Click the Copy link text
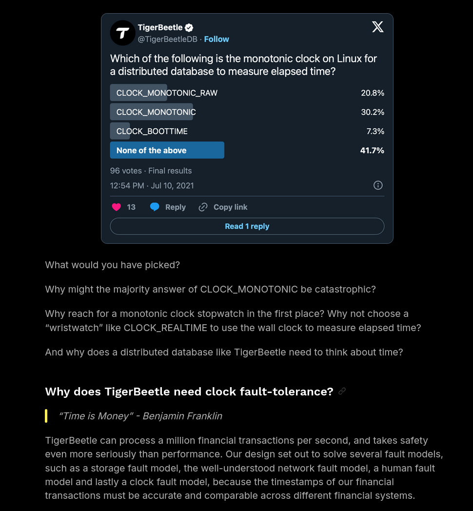473x511 pixels. click(230, 207)
